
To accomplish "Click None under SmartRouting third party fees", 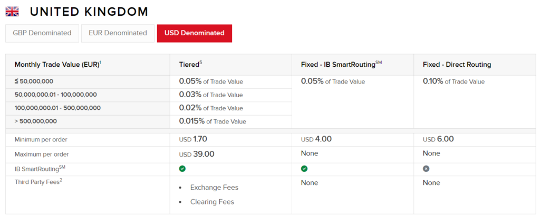I will [310, 183].
